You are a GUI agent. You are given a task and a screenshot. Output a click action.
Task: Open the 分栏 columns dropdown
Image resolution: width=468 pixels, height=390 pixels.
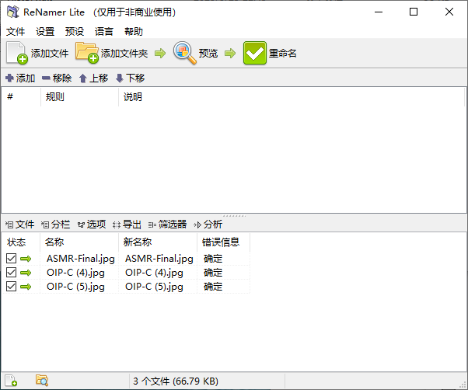pyautogui.click(x=55, y=225)
